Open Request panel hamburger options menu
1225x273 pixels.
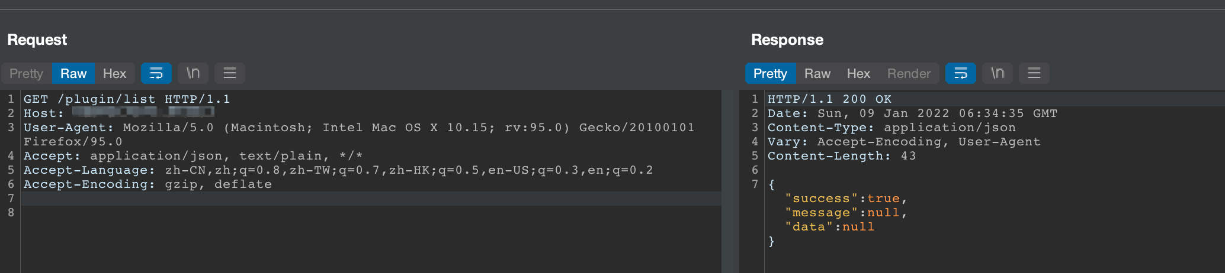tap(229, 73)
